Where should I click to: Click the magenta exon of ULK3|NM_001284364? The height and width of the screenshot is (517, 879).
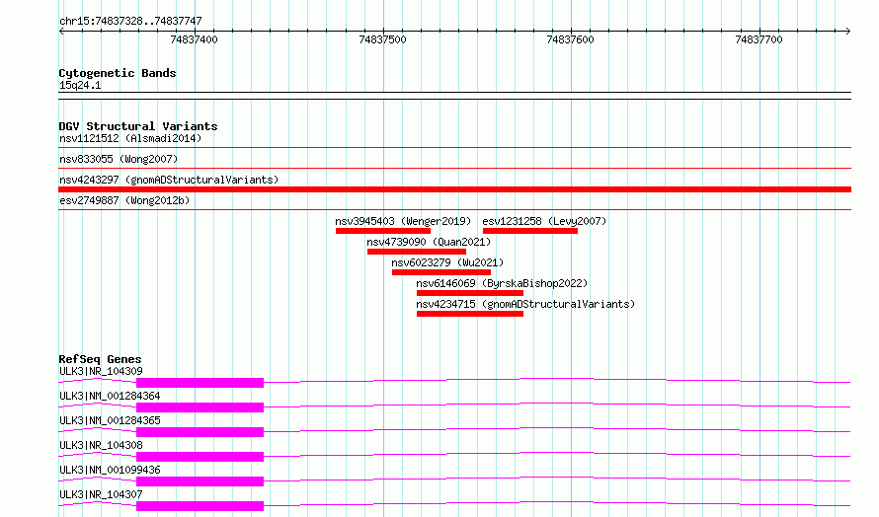[200, 407]
